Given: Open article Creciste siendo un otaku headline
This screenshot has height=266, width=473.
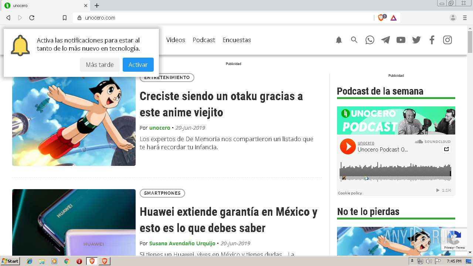Looking at the screenshot, I should click(x=221, y=104).
